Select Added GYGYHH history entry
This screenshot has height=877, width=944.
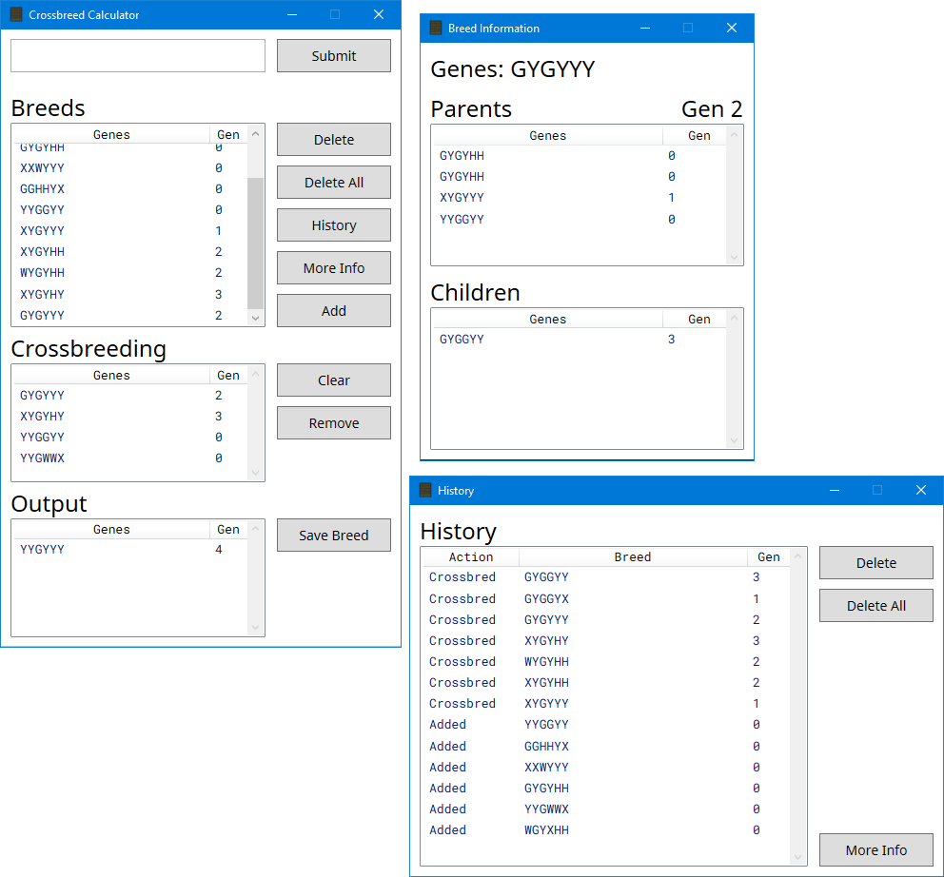point(605,789)
